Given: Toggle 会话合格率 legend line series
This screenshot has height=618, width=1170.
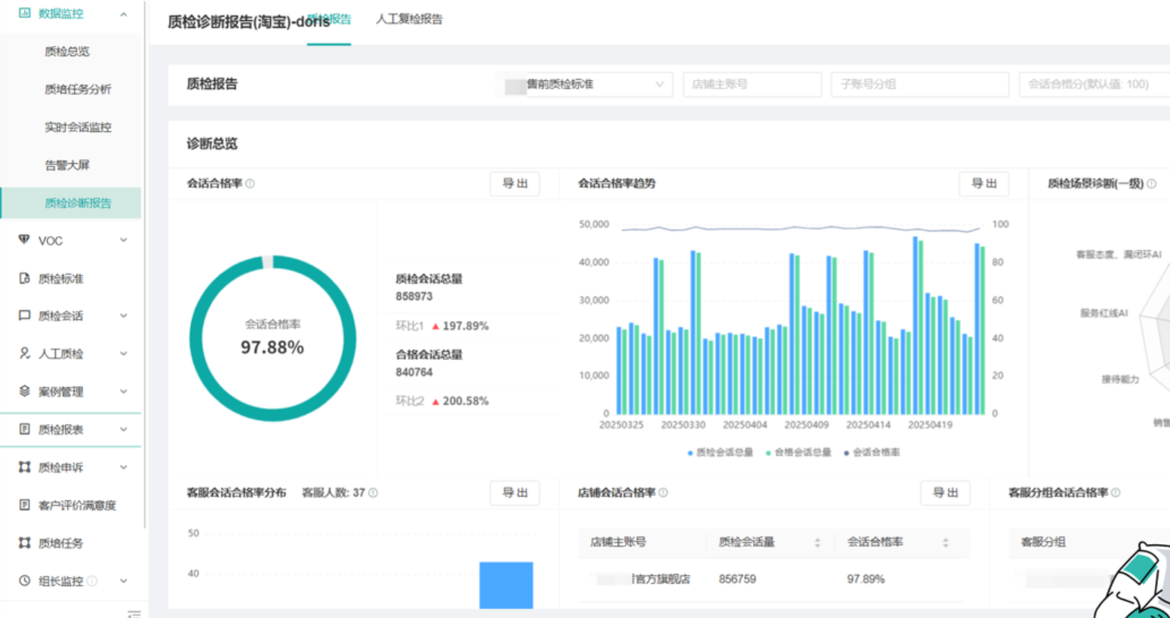Looking at the screenshot, I should click(x=871, y=453).
